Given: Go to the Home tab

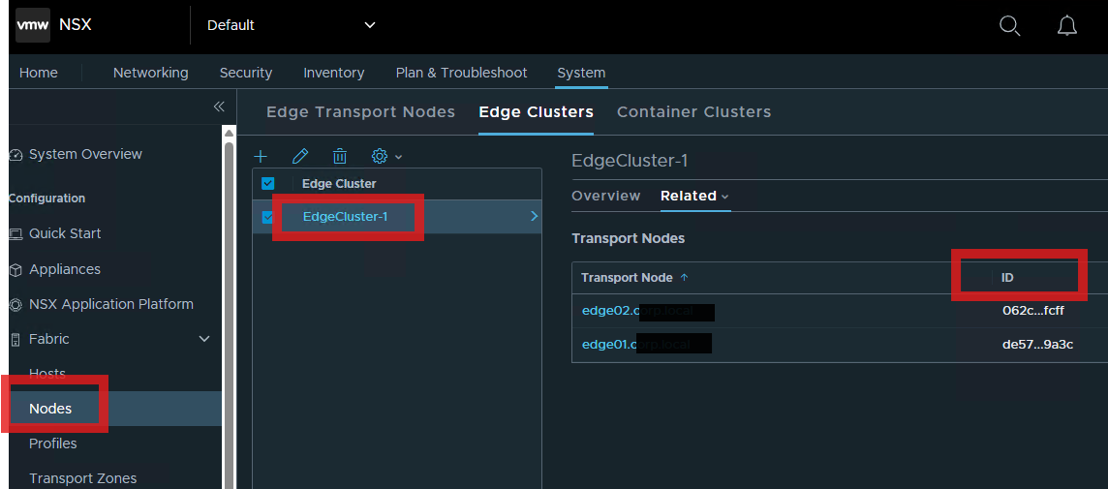Looking at the screenshot, I should [38, 73].
